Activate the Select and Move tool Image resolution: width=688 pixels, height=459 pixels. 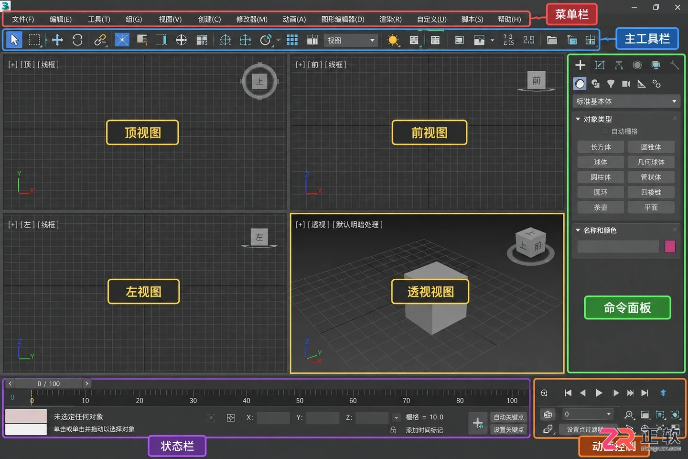coord(57,40)
